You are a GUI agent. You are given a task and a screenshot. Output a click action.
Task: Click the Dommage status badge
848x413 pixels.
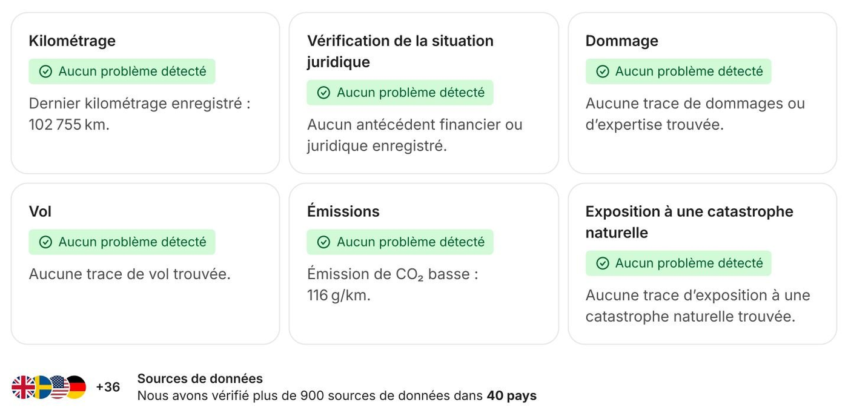tap(678, 71)
